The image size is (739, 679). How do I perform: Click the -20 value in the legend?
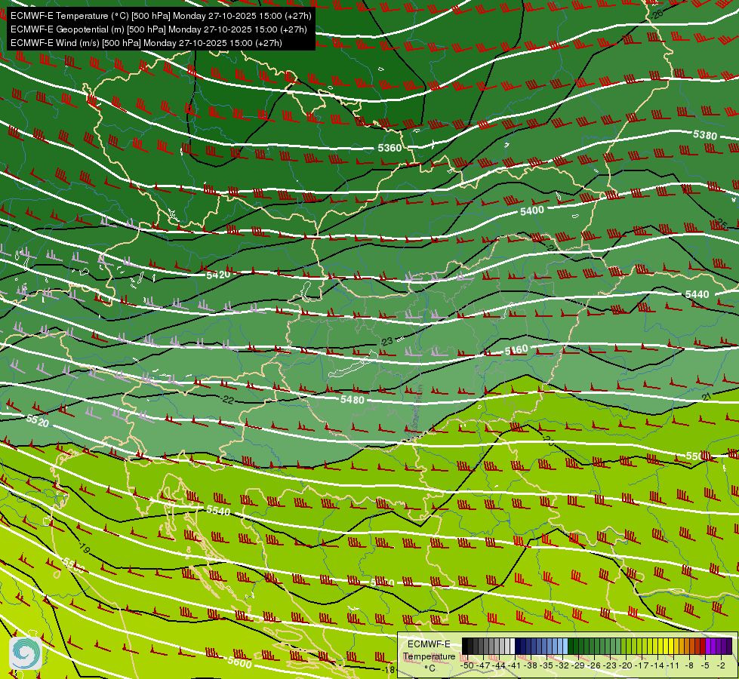[x=626, y=665]
